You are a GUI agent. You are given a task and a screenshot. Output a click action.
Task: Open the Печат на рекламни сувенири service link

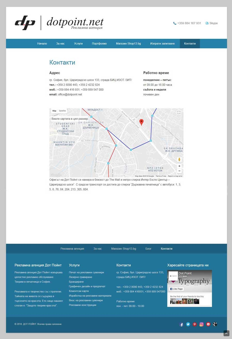pyautogui.click(x=86, y=272)
